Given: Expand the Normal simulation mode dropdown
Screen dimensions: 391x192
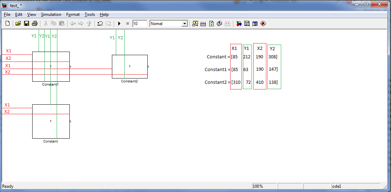Looking at the screenshot, I should (184, 24).
